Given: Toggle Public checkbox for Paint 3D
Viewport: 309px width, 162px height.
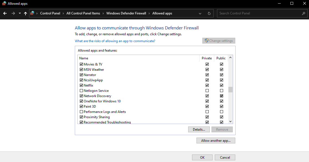Looking at the screenshot, I should 221,107.
